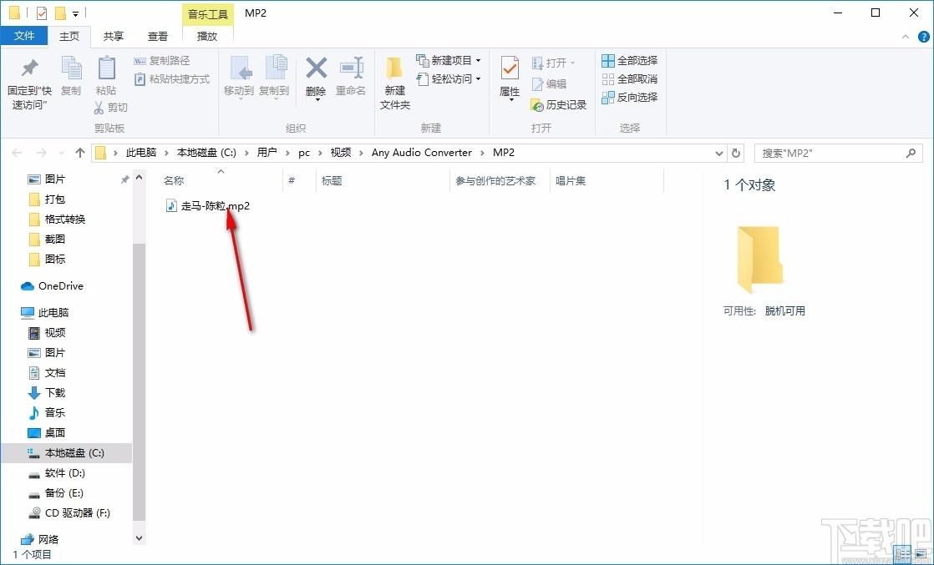Click Any Audio Converter in address path
Image resolution: width=934 pixels, height=565 pixels.
(x=422, y=153)
